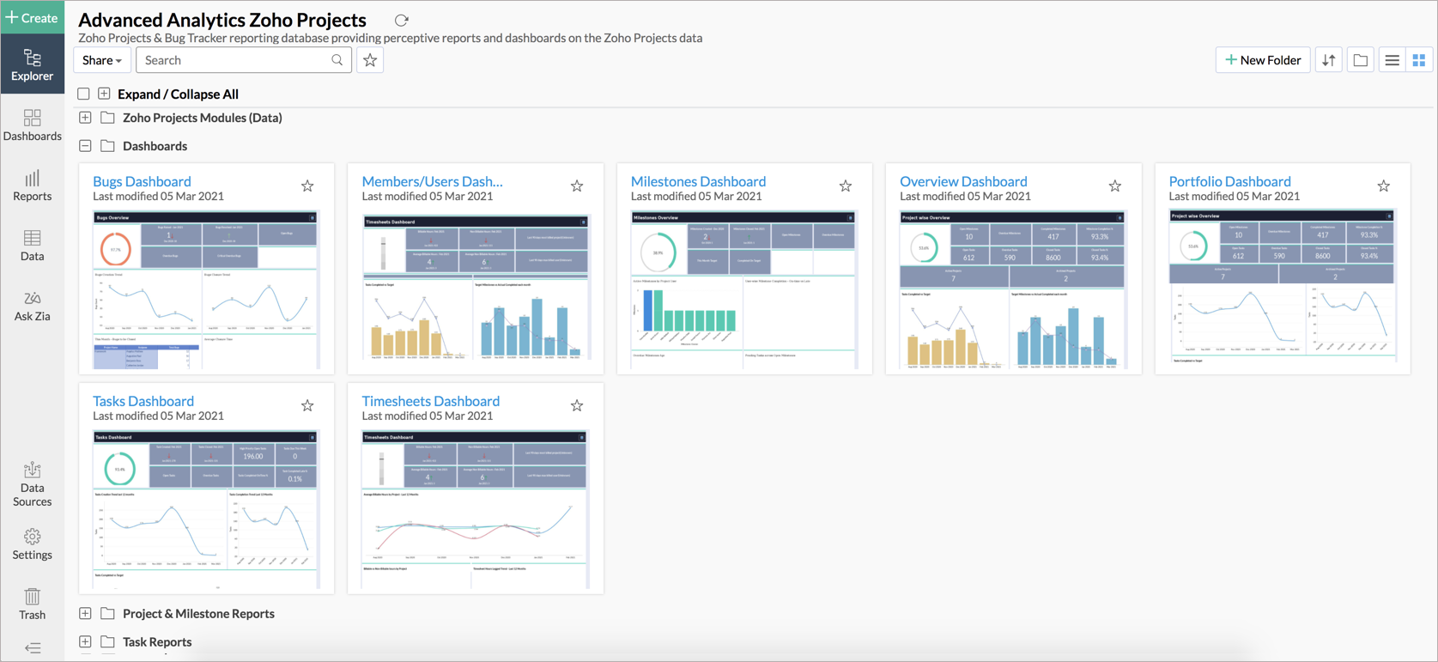
Task: Open the Portfolio Dashboard link
Action: pyautogui.click(x=1229, y=181)
